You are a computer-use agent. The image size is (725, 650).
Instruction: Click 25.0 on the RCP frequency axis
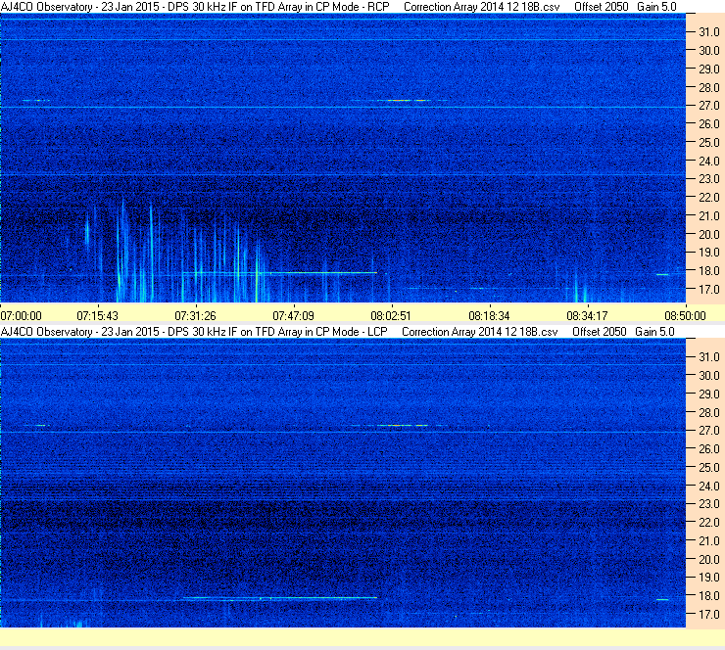(708, 143)
